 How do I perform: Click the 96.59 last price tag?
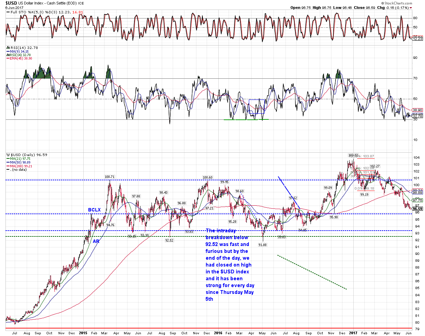pos(417,209)
